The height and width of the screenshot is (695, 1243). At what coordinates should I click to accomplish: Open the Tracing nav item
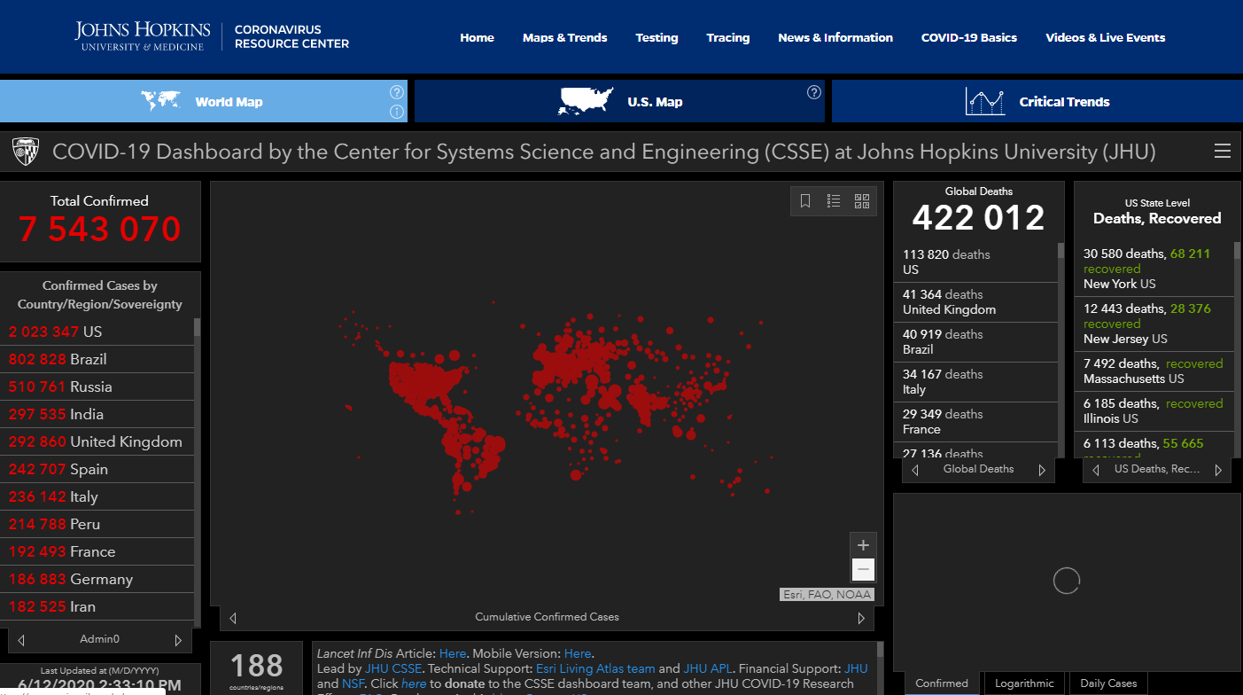pyautogui.click(x=728, y=37)
